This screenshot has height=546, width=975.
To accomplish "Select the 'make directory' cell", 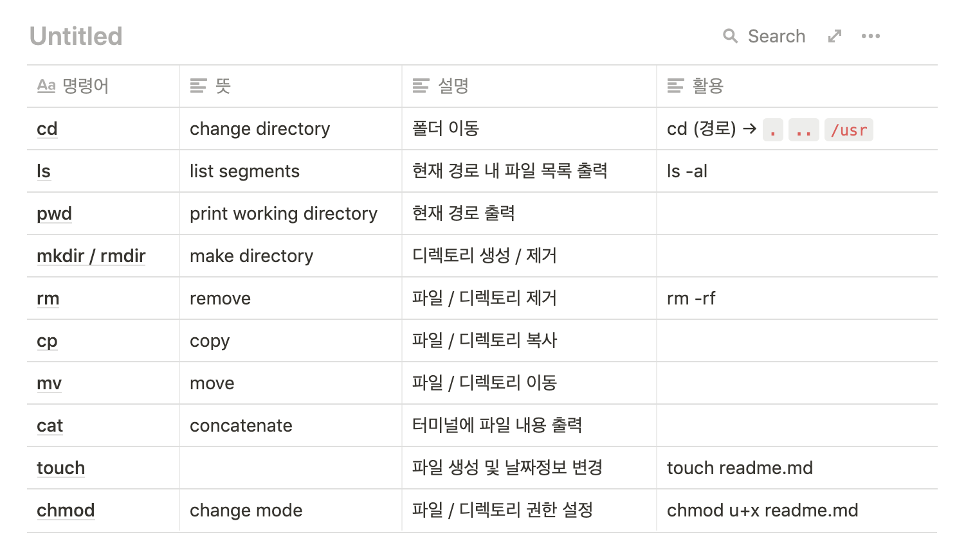I will [x=291, y=256].
